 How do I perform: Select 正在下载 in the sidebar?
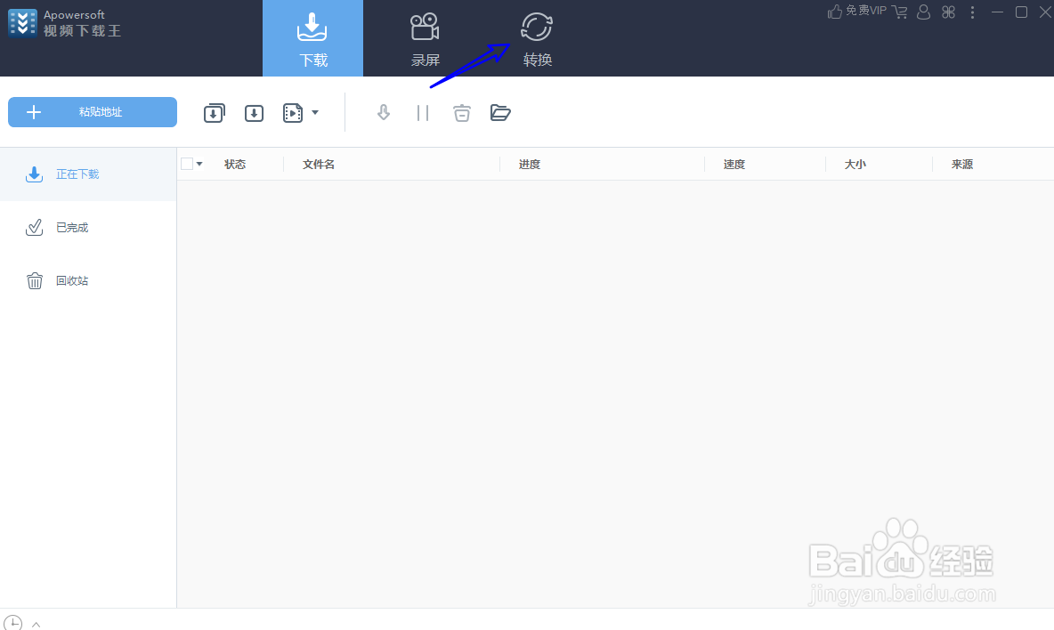coord(88,174)
